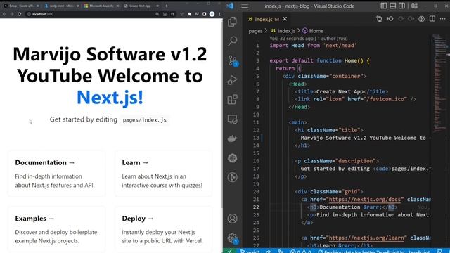Open the Explorer view in VS Code
Screen dimensions: 450x253
click(233, 22)
